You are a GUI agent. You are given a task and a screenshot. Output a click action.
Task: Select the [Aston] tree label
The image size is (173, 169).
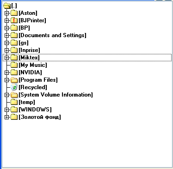(28, 13)
